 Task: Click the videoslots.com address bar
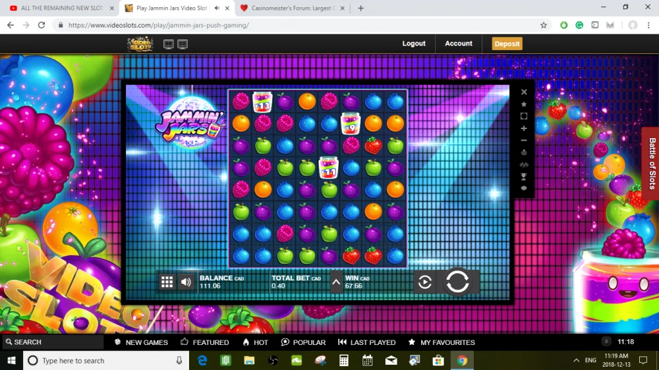click(301, 25)
